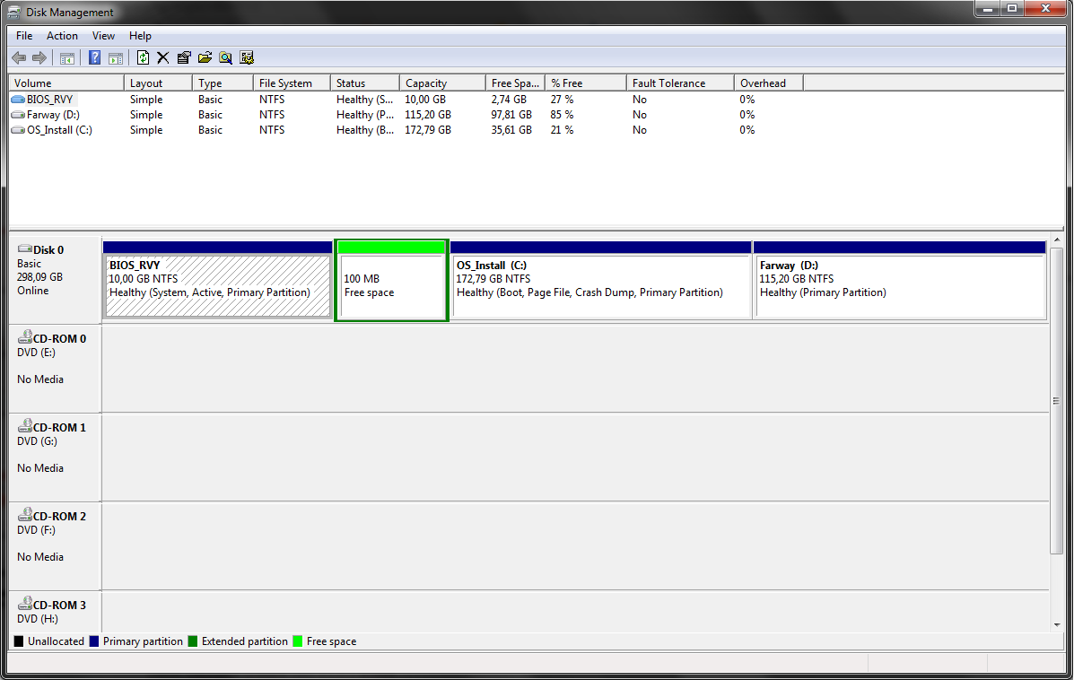The width and height of the screenshot is (1074, 680).
Task: Click the BIOS_RVY volume drive icon
Action: coord(19,100)
